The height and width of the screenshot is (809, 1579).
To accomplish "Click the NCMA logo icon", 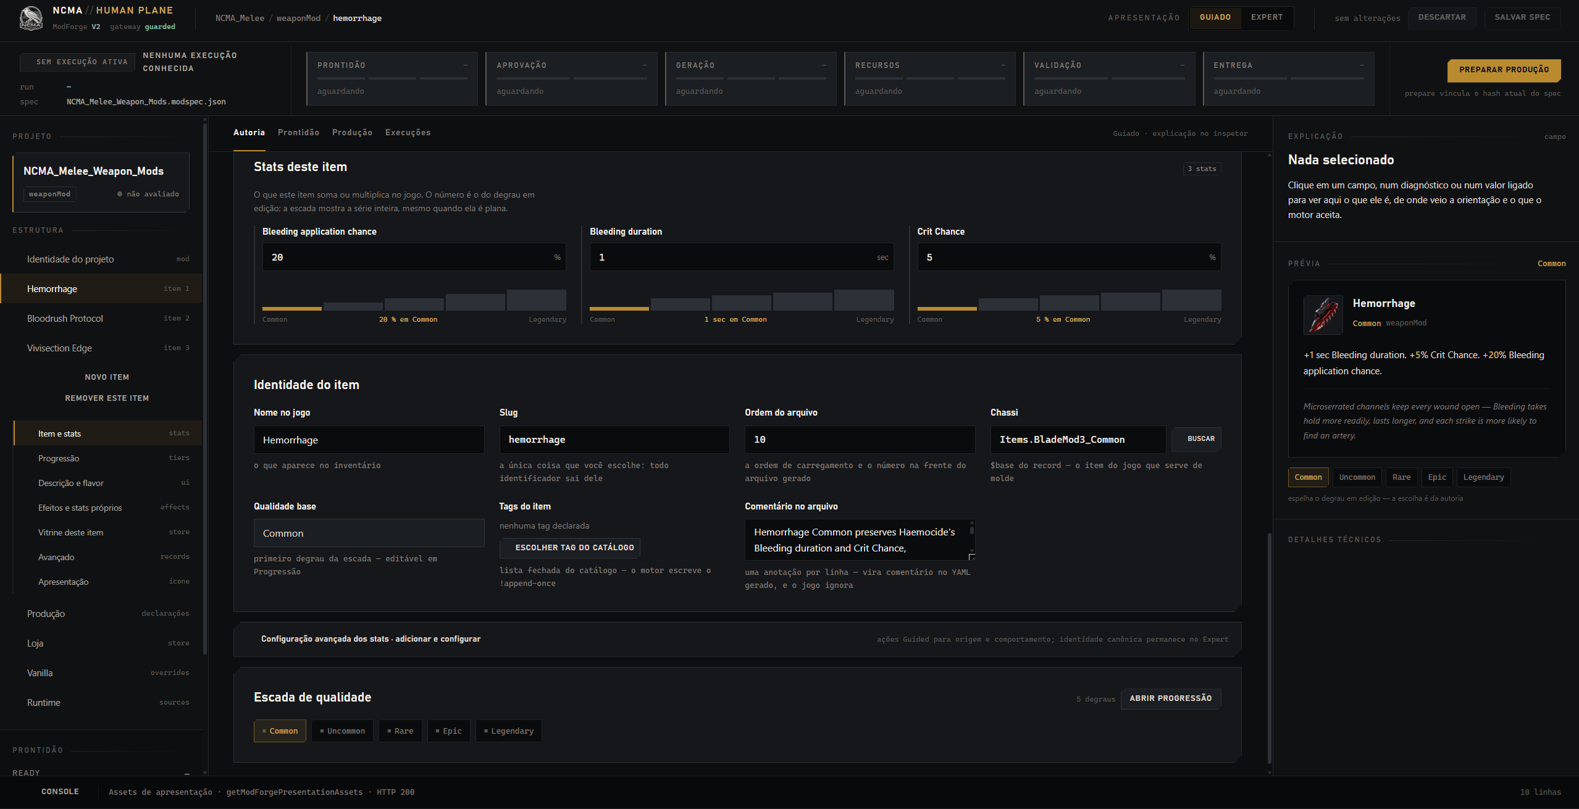I will (x=31, y=18).
